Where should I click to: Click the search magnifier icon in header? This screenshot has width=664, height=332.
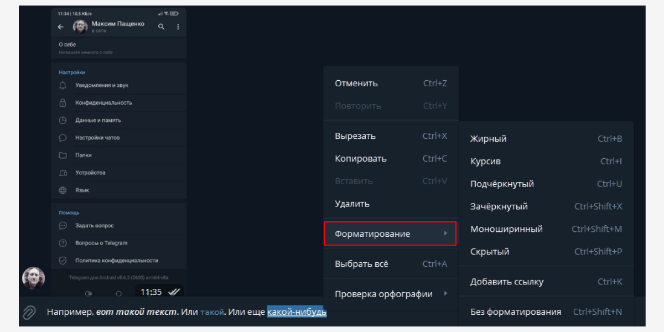162,27
